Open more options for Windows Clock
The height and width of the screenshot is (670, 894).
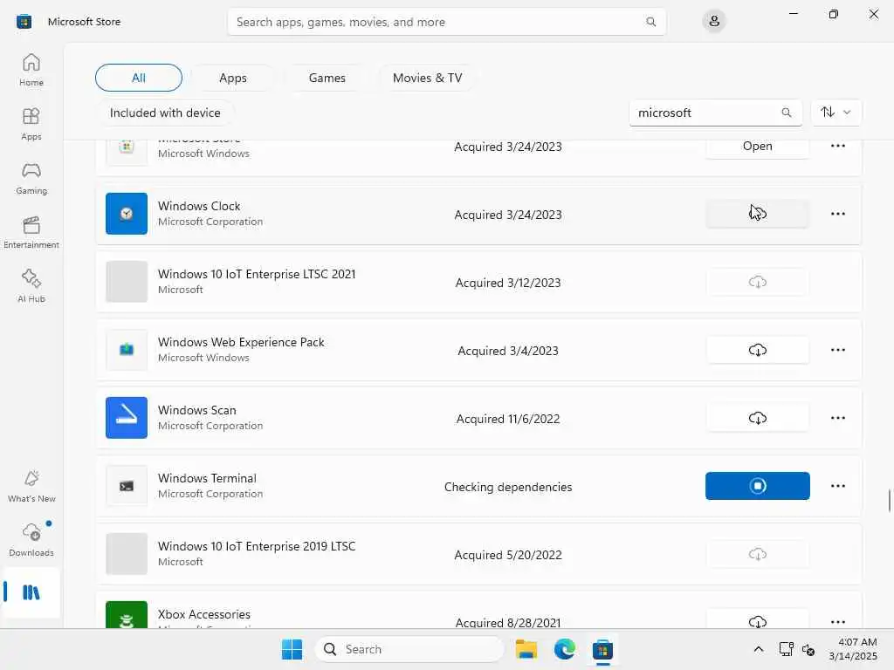[x=837, y=214]
